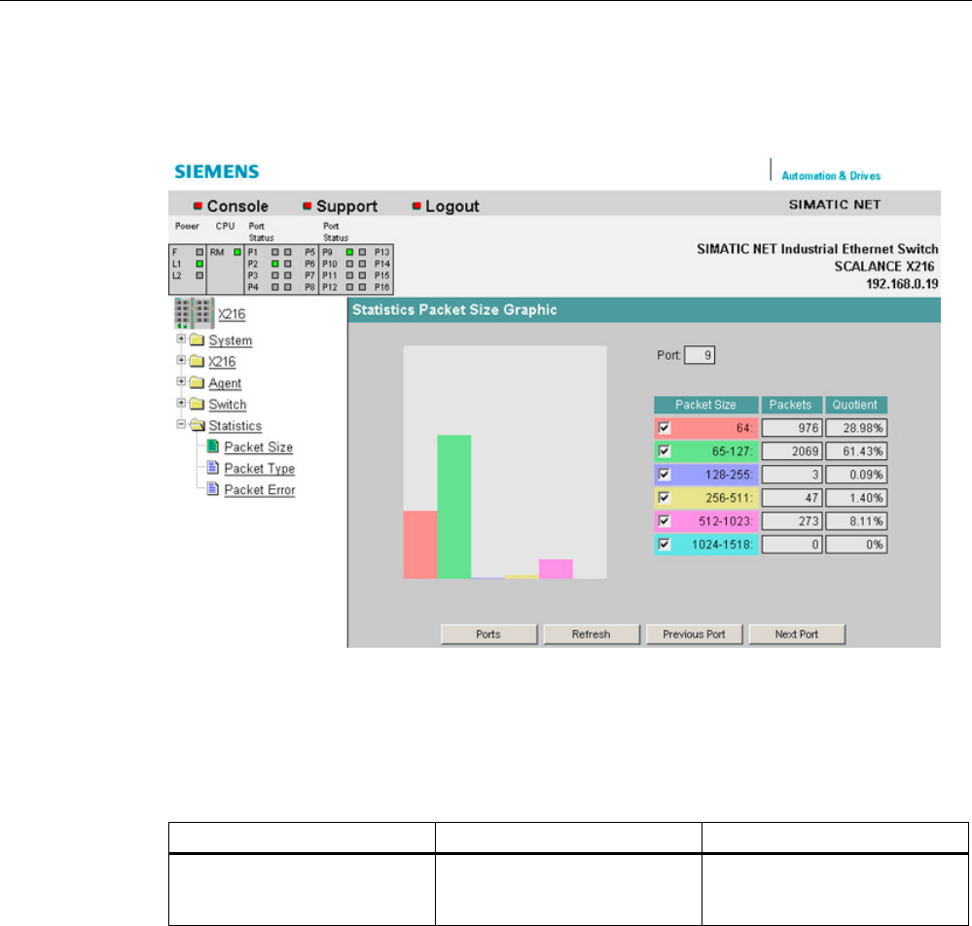Click the red 64-byte chart bar
The image size is (972, 926).
point(420,545)
